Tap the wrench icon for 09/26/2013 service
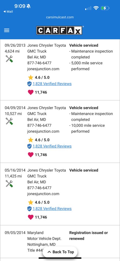This screenshot has height=261, width=120. click(9, 59)
